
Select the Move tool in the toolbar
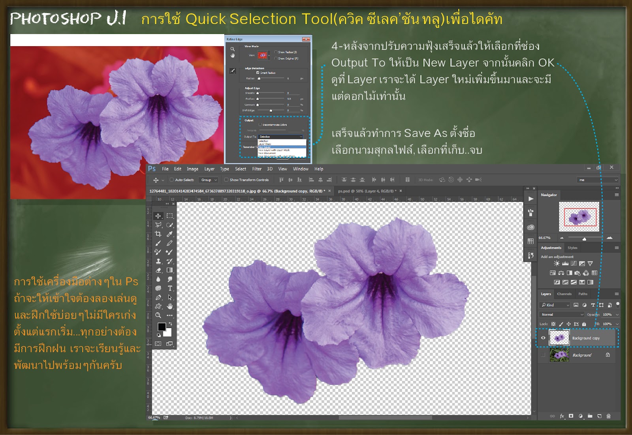coord(158,216)
